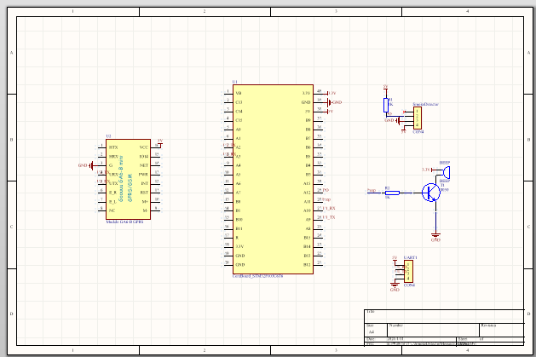Image resolution: width=536 pixels, height=357 pixels.
Task: Select the UART1 CON4 connector body
Action: pyautogui.click(x=408, y=271)
